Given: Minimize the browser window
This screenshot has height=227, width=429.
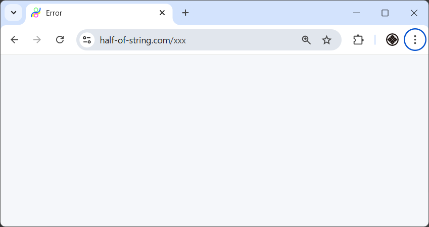Looking at the screenshot, I should [x=356, y=13].
